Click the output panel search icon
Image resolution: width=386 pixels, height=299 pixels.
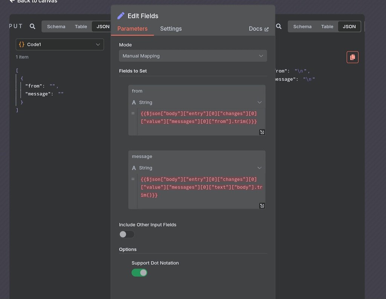(x=279, y=26)
